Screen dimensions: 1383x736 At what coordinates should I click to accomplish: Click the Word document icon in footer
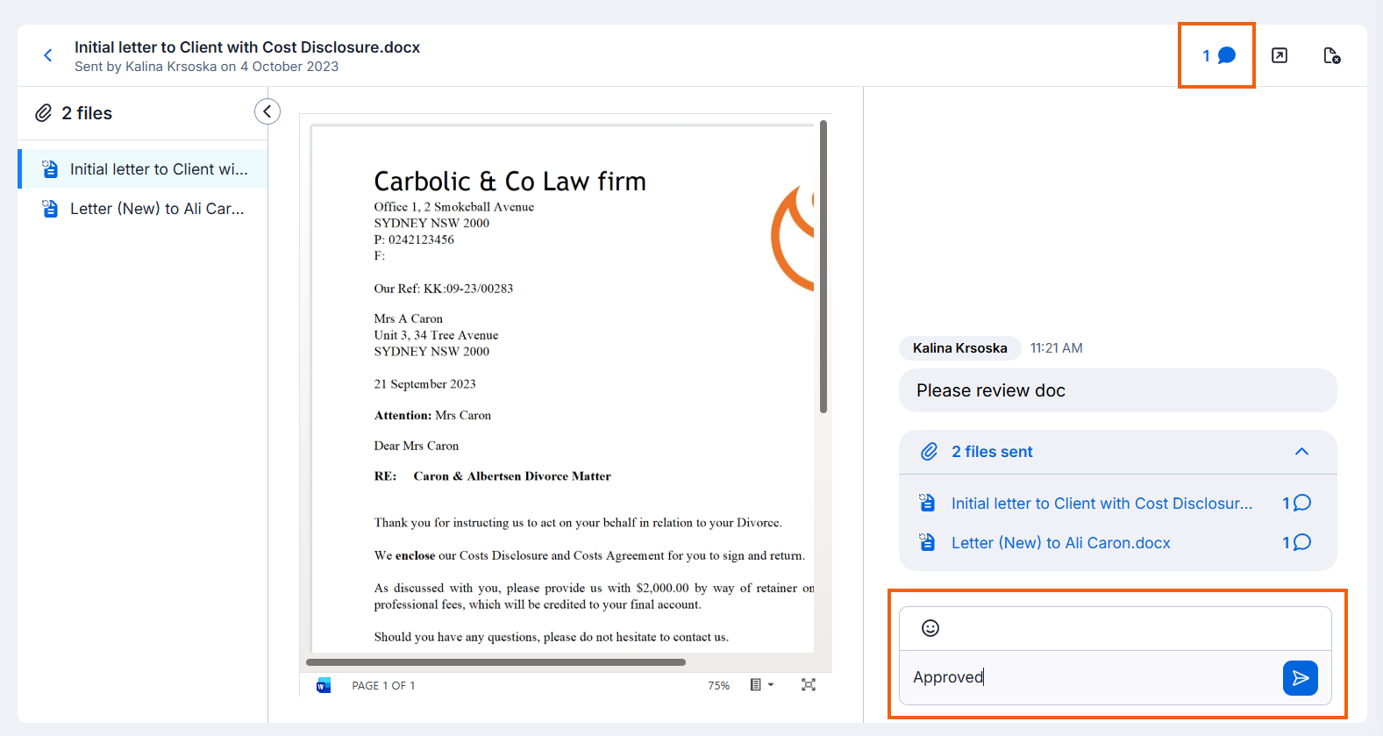[x=324, y=685]
